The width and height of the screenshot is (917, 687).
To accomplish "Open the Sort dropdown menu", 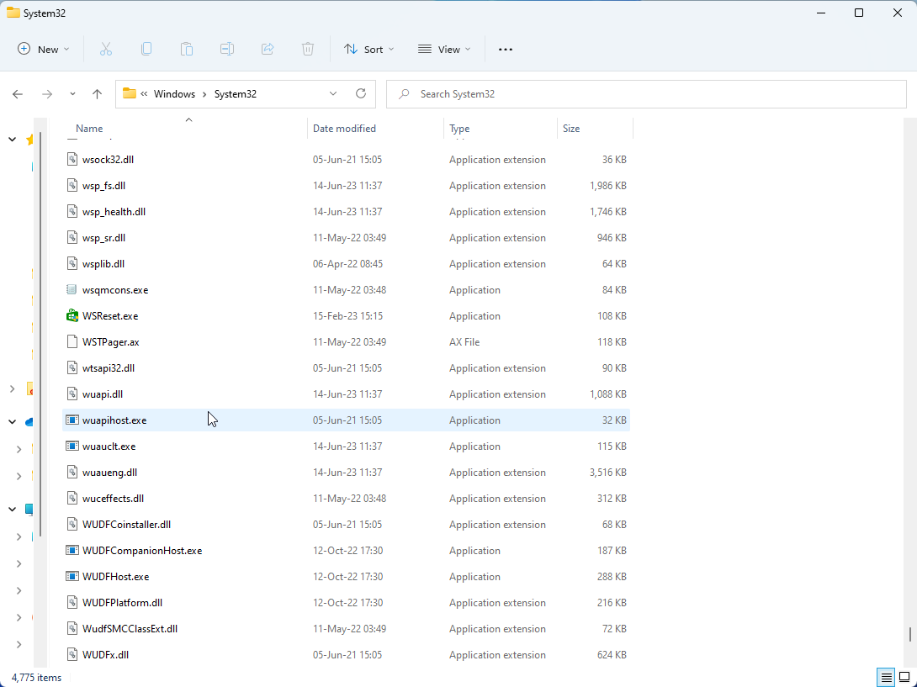I will coord(369,49).
